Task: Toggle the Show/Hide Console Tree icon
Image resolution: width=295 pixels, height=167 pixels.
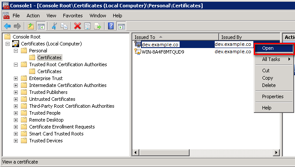Action: (x=41, y=26)
